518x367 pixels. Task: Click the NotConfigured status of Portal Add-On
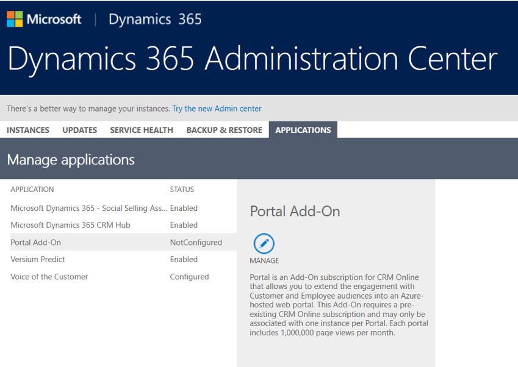pos(196,243)
